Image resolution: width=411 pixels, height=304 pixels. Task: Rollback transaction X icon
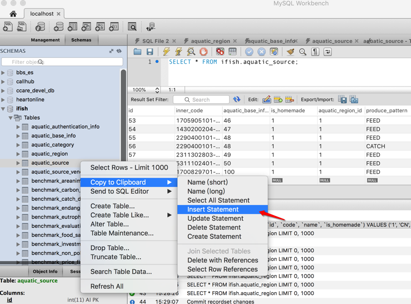[x=261, y=52]
